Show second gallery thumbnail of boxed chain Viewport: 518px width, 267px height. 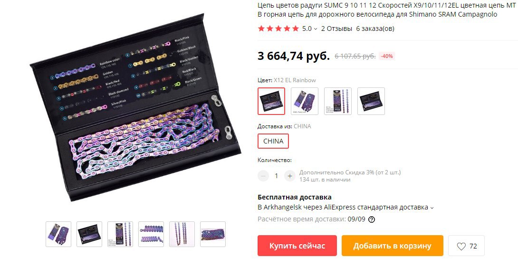click(x=89, y=234)
